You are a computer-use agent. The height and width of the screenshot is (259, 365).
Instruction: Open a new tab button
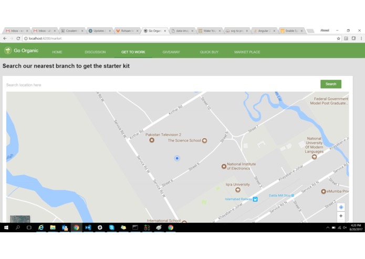pos(310,30)
